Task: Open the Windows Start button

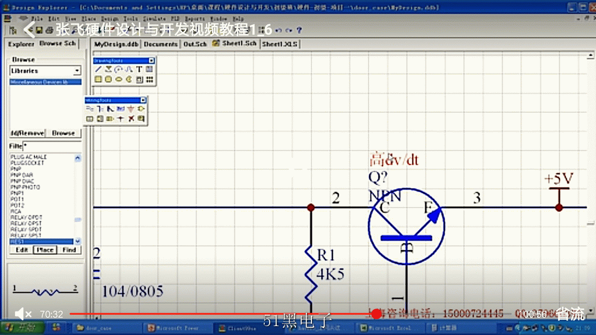Action: click(x=21, y=328)
